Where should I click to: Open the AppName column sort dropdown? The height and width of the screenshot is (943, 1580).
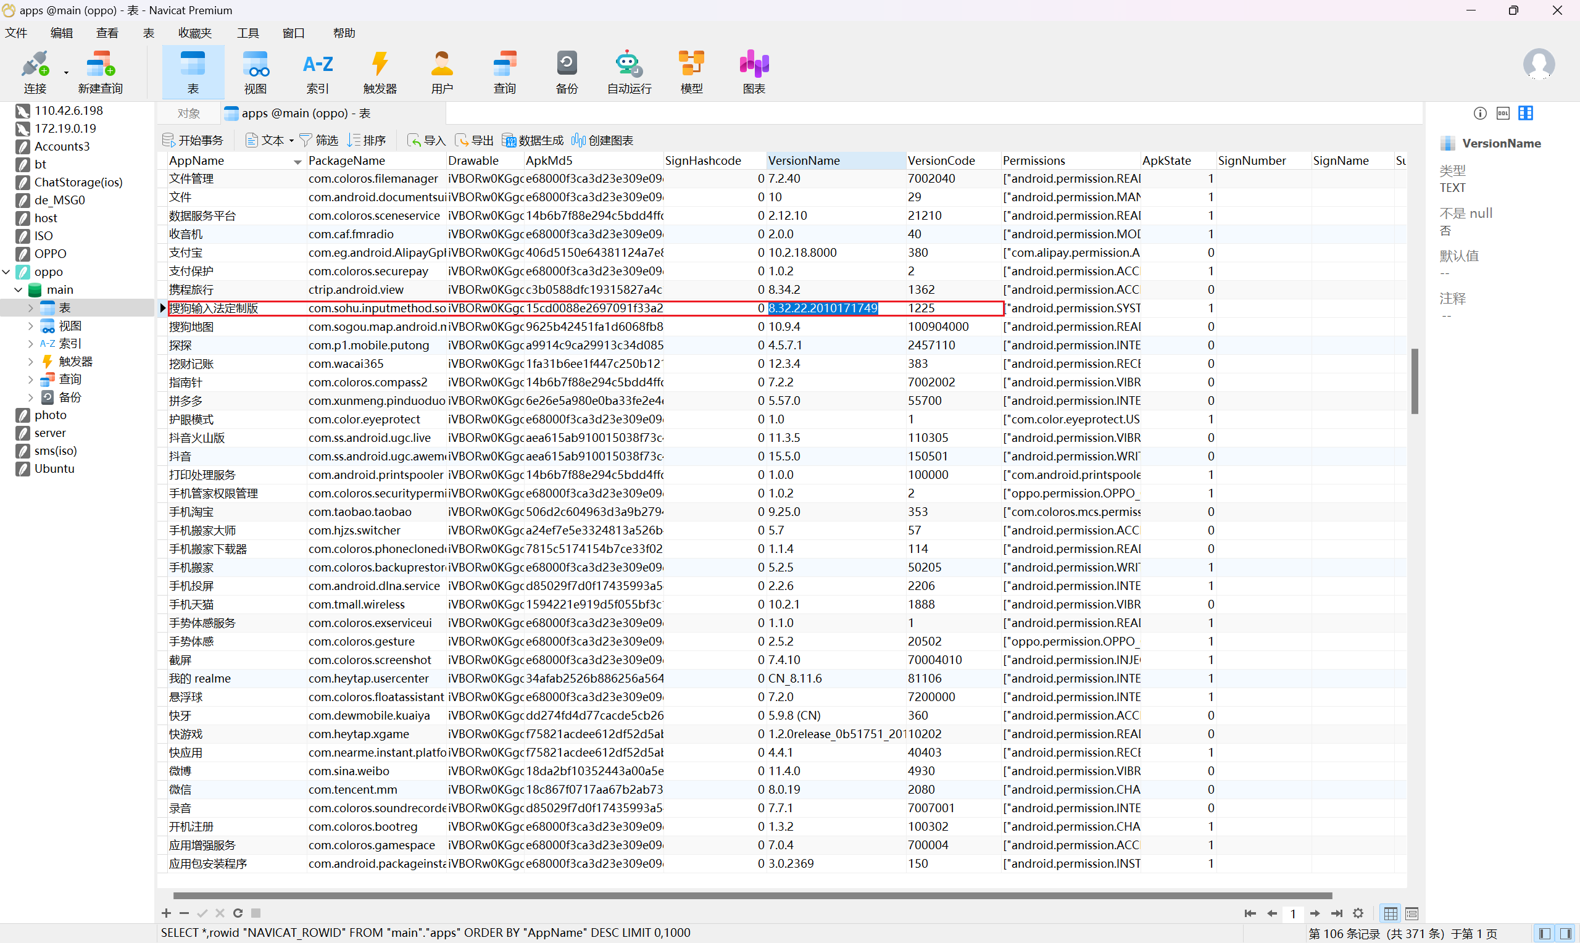[297, 162]
